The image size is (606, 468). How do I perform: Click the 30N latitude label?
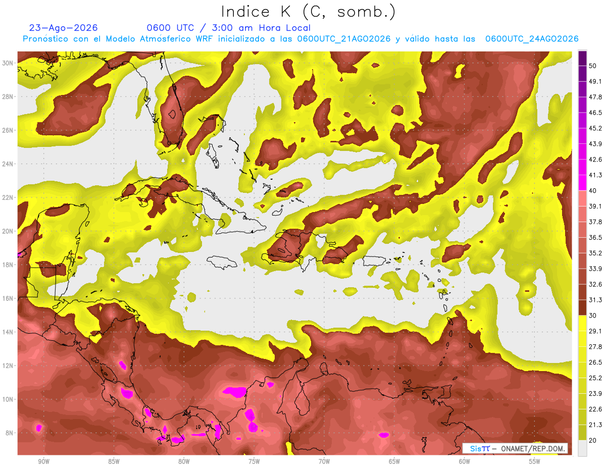[x=8, y=63]
